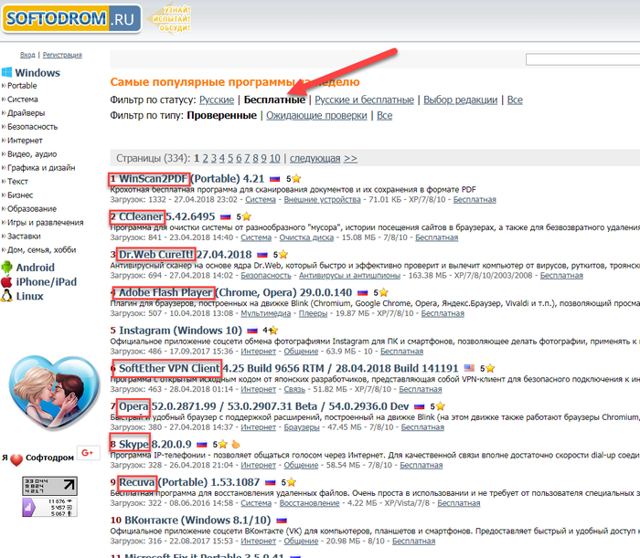Open the Заставки sidebar category

[24, 236]
